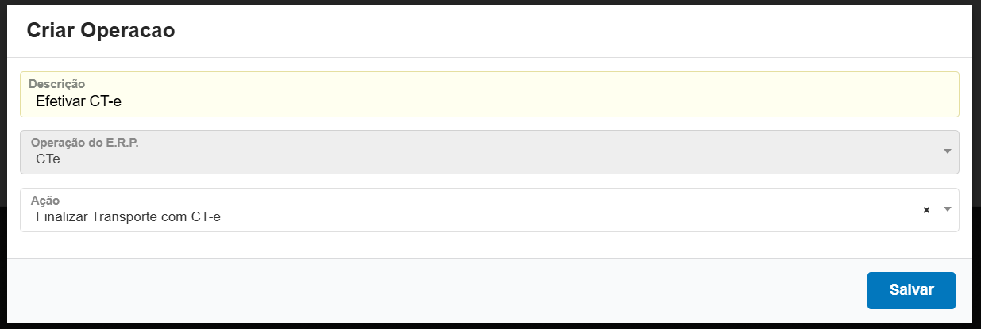Click the Salvar button
Screen dimensions: 981x329
click(911, 290)
